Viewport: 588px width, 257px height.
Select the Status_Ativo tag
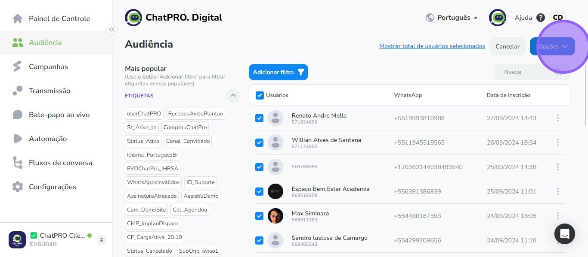click(143, 141)
